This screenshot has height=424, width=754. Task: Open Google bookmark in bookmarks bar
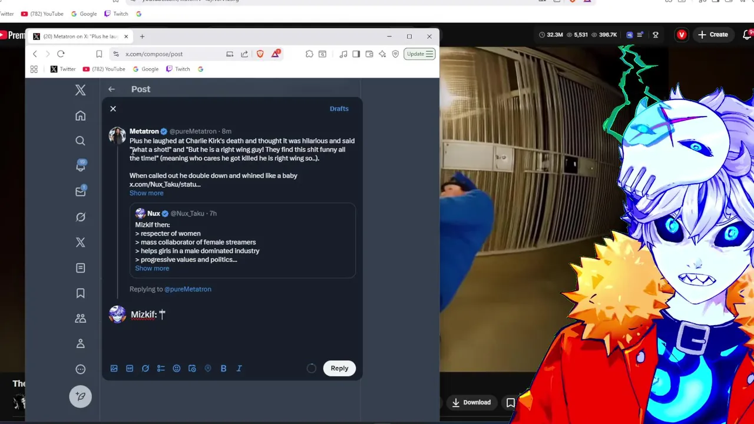pyautogui.click(x=145, y=69)
